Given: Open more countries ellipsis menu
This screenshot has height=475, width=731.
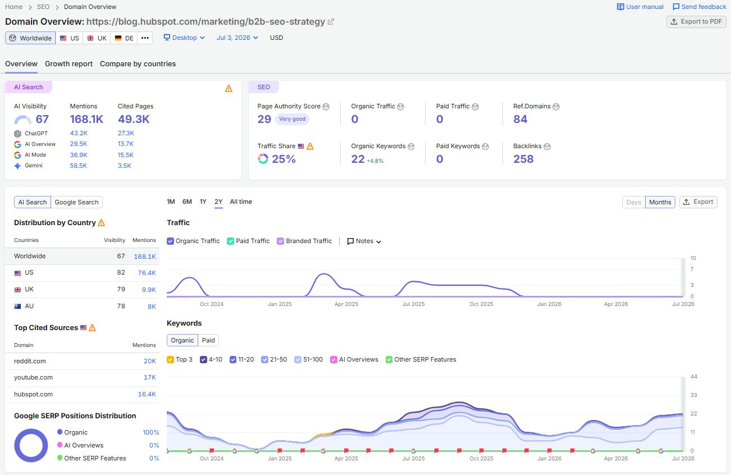Looking at the screenshot, I should click(145, 38).
